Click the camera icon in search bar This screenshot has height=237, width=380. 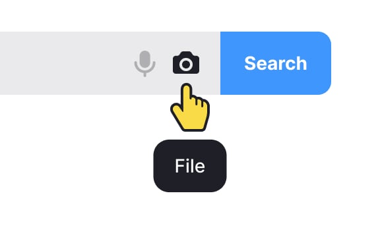(x=186, y=63)
